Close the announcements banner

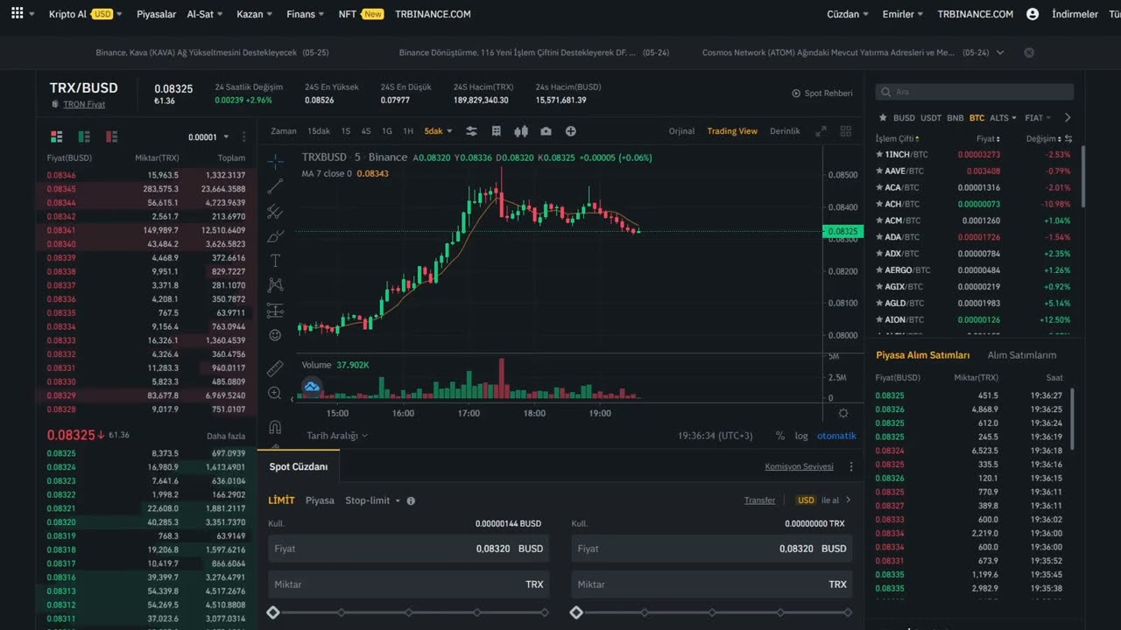click(x=1029, y=52)
